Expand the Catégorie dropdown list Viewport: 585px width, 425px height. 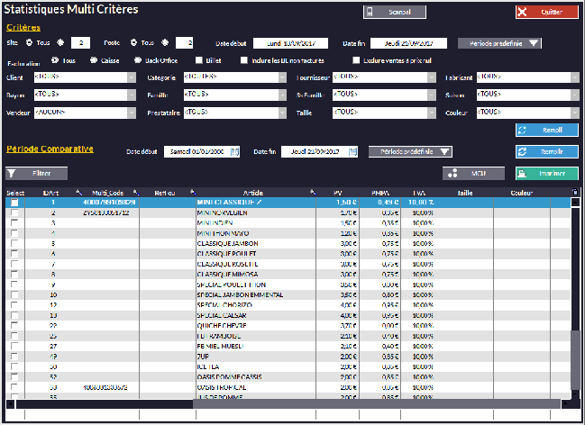(x=280, y=77)
